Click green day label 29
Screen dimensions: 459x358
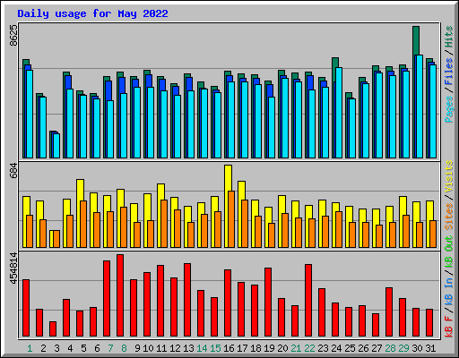(x=403, y=348)
